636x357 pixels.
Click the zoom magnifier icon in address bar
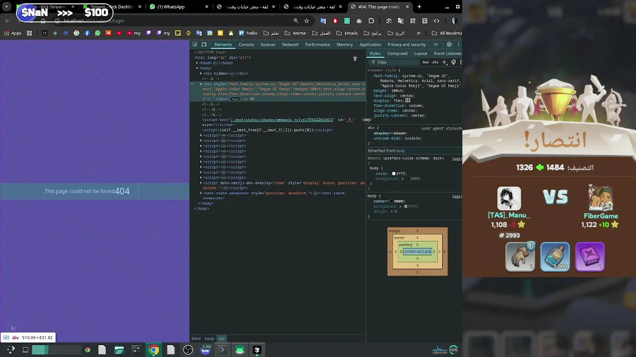click(296, 21)
